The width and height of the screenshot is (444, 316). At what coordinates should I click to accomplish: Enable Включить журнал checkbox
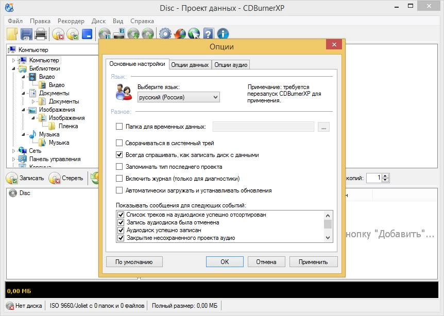pos(119,179)
